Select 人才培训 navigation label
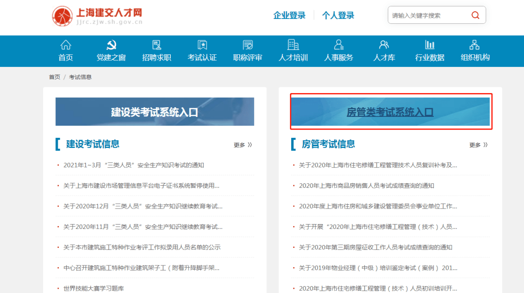 click(x=293, y=57)
